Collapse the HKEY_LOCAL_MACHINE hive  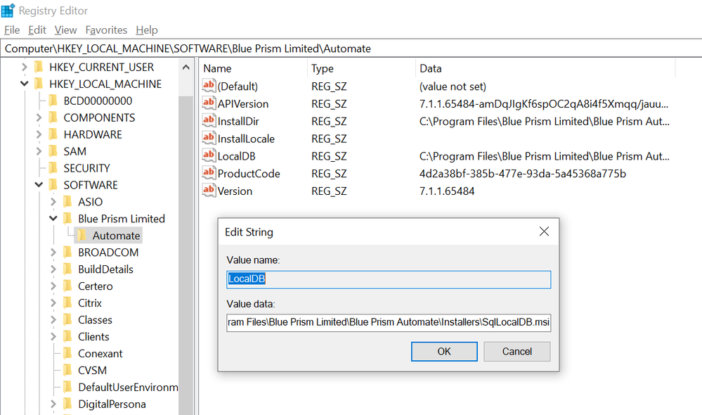25,84
